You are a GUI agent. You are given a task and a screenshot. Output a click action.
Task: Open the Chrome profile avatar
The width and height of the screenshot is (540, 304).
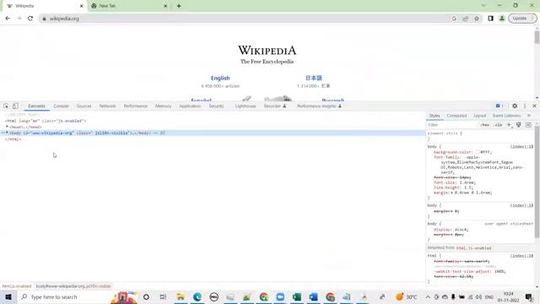(x=502, y=19)
